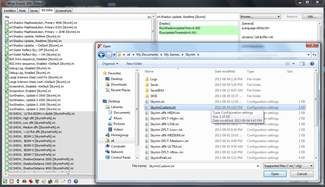Select the SkyrimPrefs.ini file
Image resolution: width=325 pixels, height=187 pixels.
click(225, 158)
